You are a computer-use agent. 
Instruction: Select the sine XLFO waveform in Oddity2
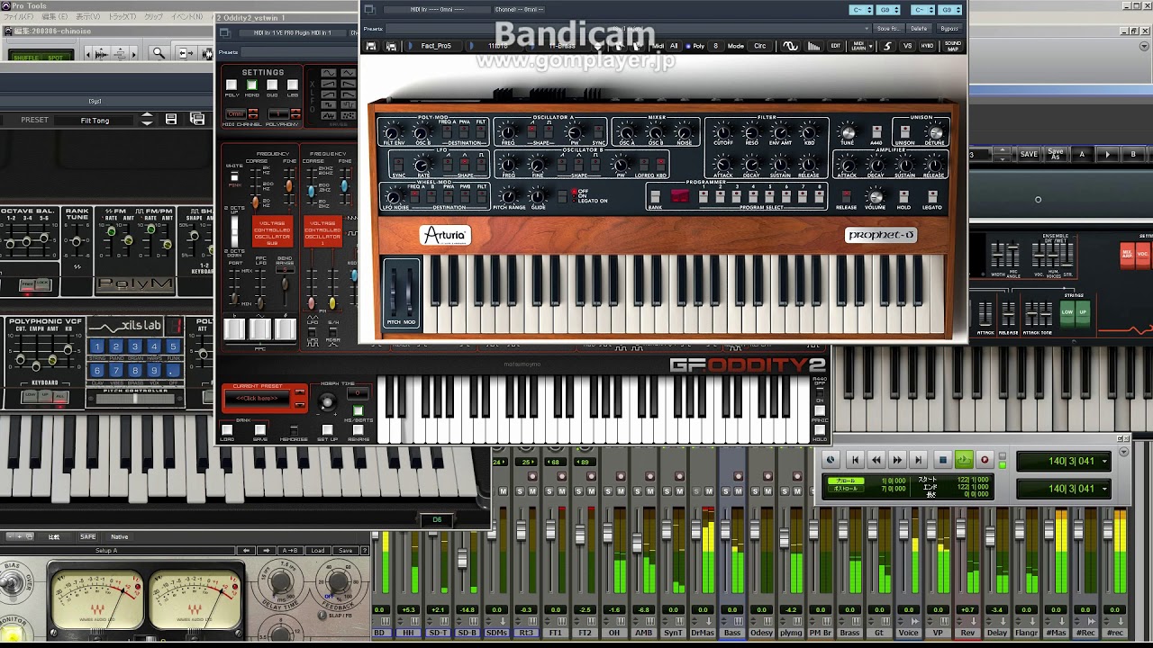329,73
